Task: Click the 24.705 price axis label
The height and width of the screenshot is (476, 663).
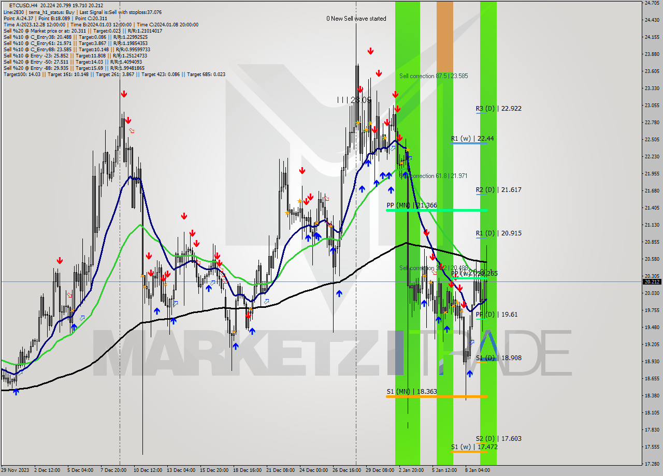Action: point(652,3)
